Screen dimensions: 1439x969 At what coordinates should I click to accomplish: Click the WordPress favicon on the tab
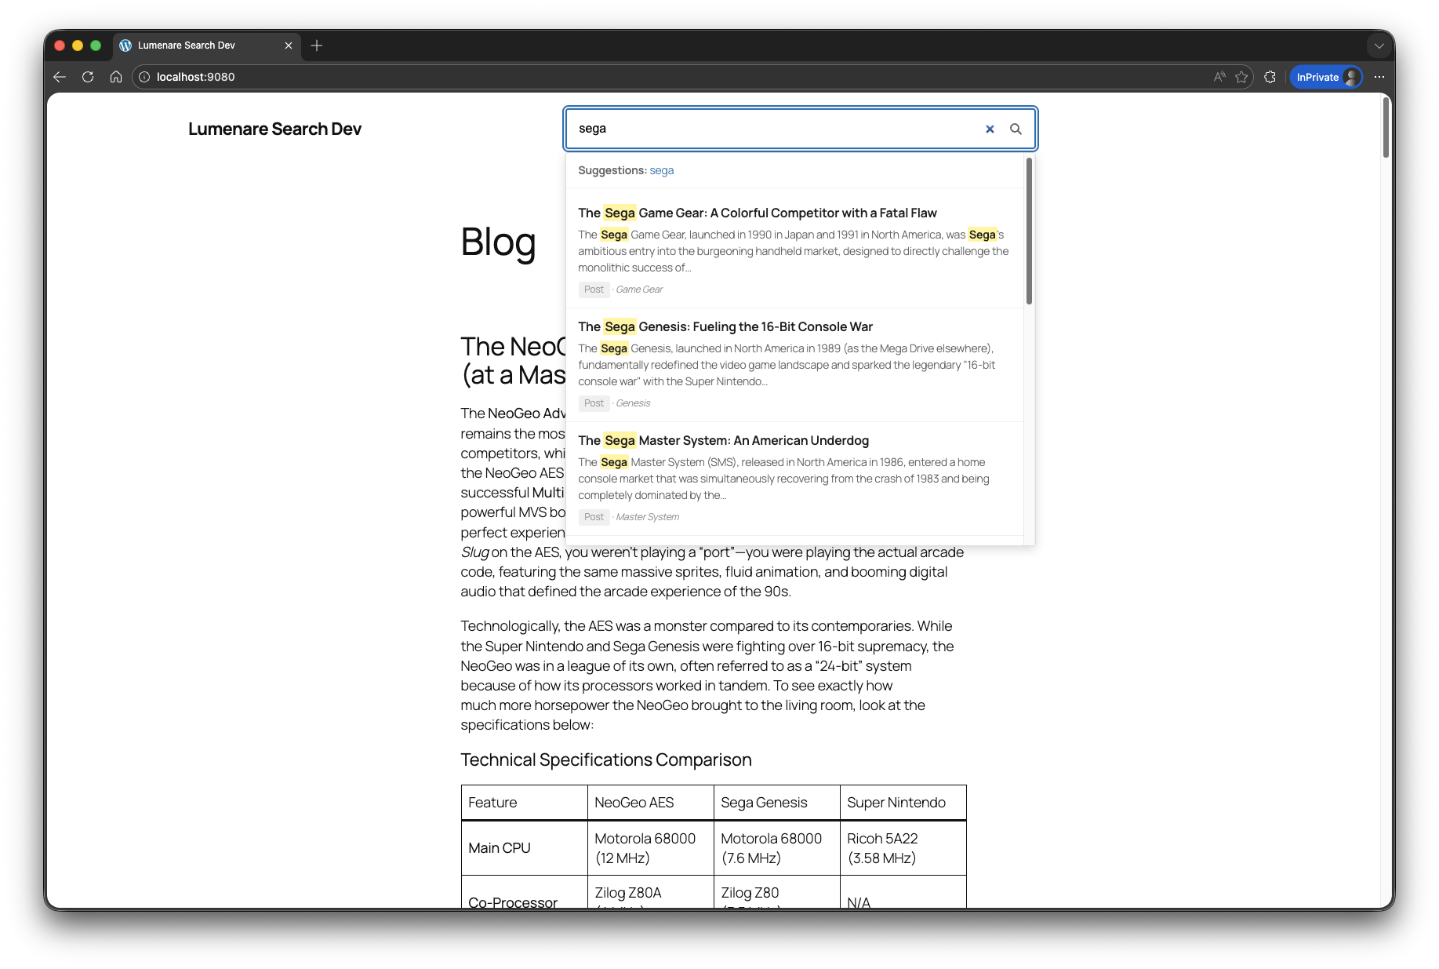[x=125, y=46]
